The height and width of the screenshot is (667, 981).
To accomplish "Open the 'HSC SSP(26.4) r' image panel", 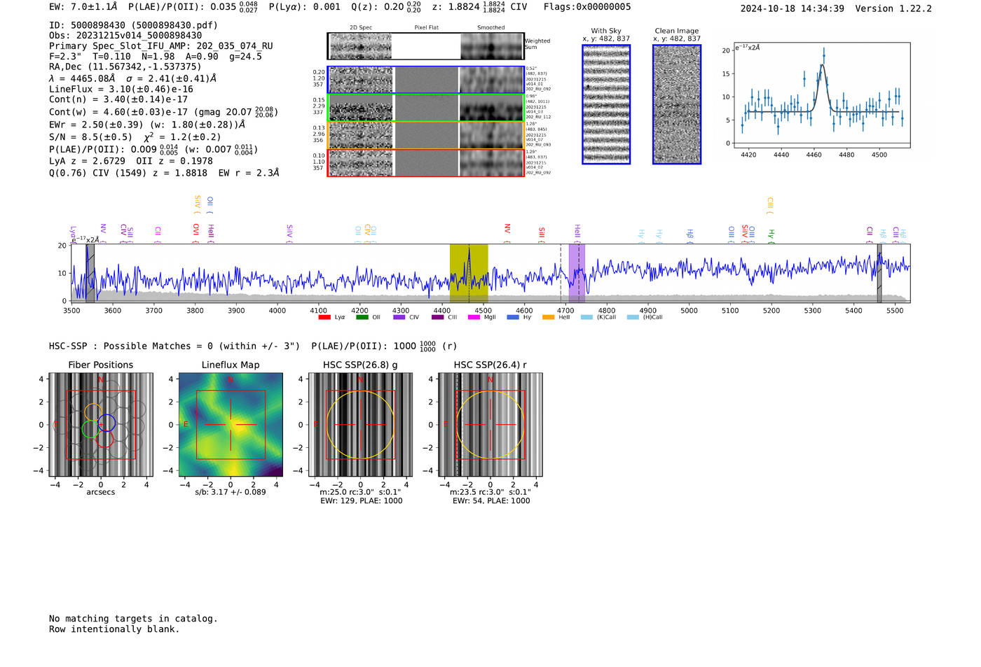I will [490, 426].
